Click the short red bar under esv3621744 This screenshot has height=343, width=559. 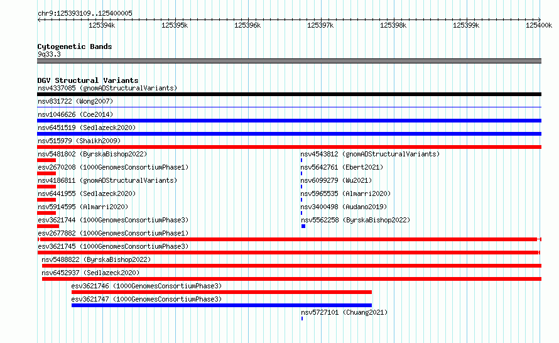[x=48, y=226]
